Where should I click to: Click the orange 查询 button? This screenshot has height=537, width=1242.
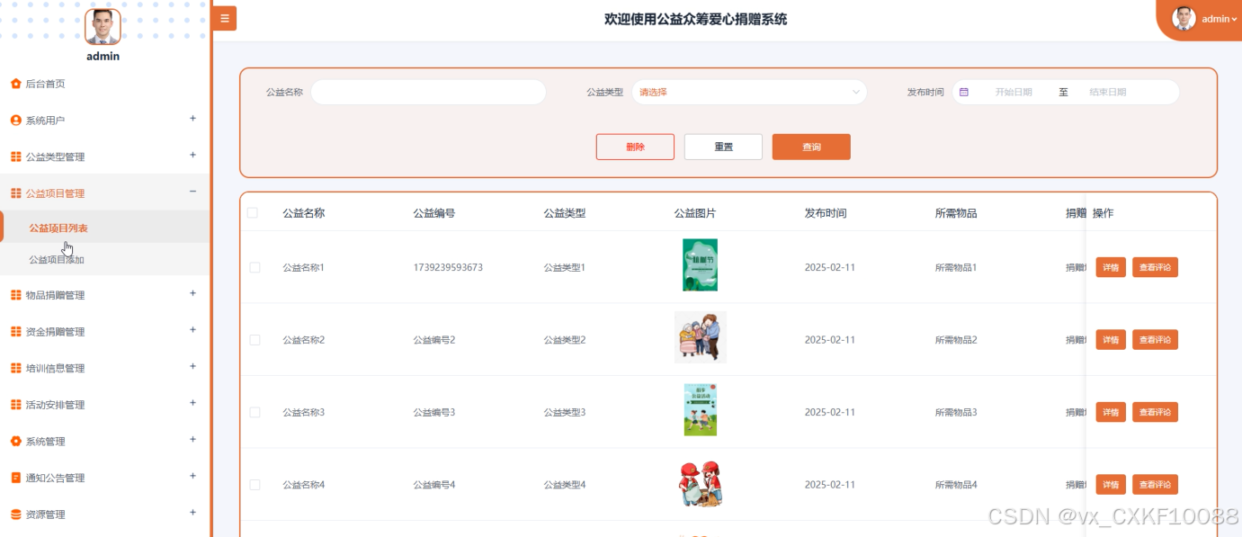tap(811, 147)
